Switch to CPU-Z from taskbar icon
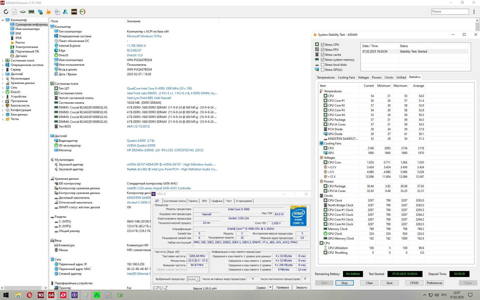The image size is (480, 300). point(74,295)
